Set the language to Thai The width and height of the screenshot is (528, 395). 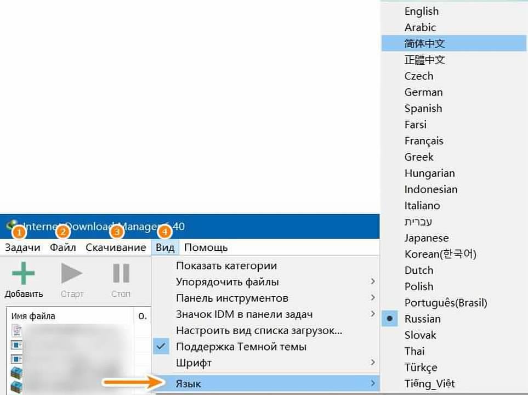[x=454, y=351]
